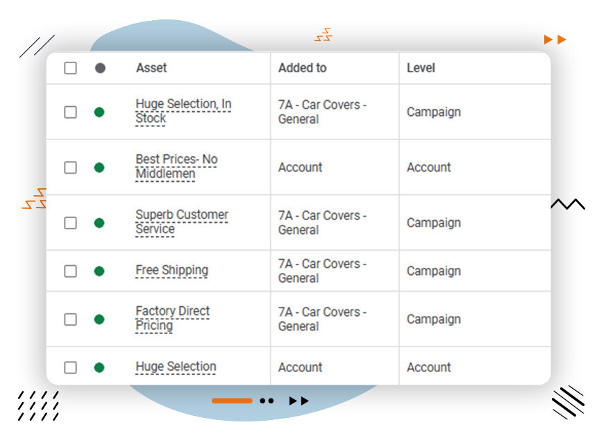The image size is (597, 436).
Task: Click the gray status dot in the header row
Action: click(x=99, y=68)
